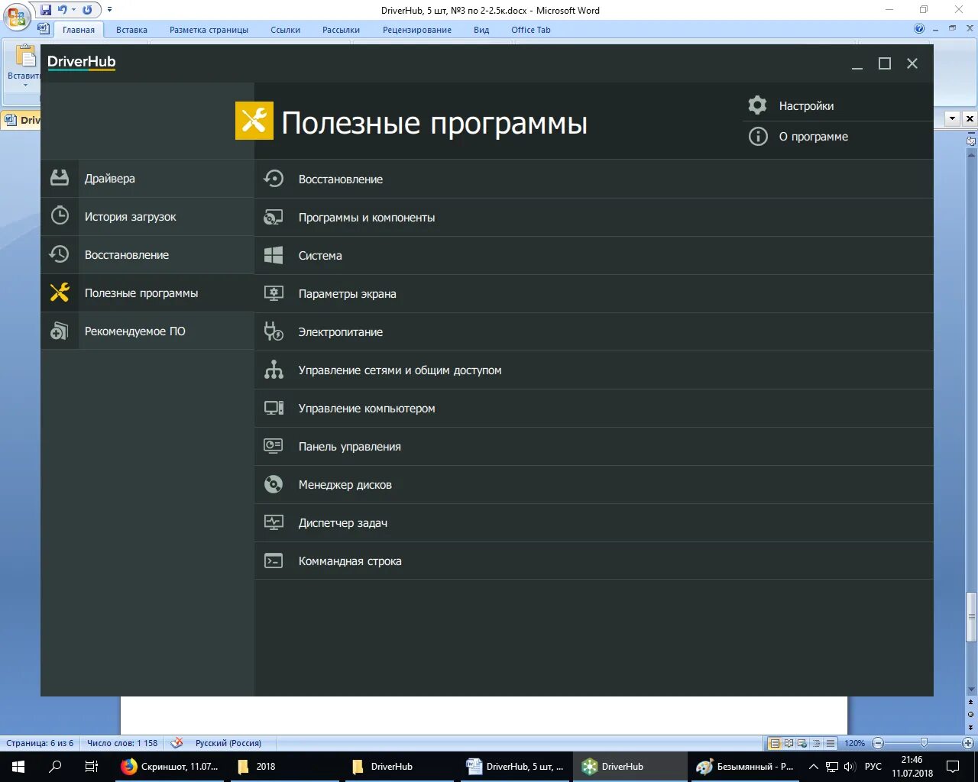Click Undo icon in Word toolbar
Screen dimensions: 978x782
[63, 10]
